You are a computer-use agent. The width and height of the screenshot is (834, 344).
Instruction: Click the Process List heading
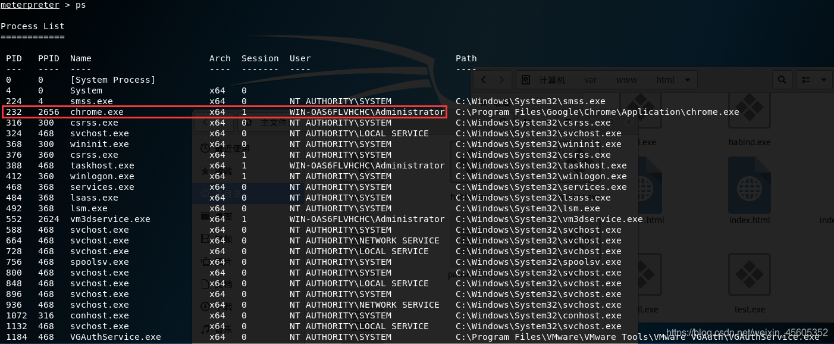[x=33, y=26]
